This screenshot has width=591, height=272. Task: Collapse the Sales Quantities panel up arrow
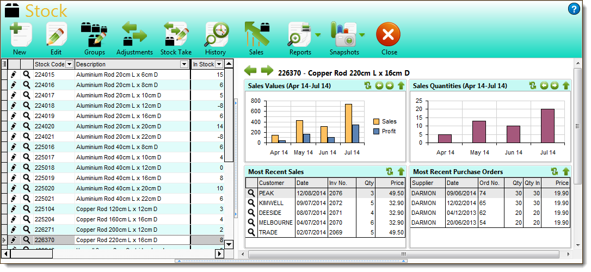coord(566,85)
